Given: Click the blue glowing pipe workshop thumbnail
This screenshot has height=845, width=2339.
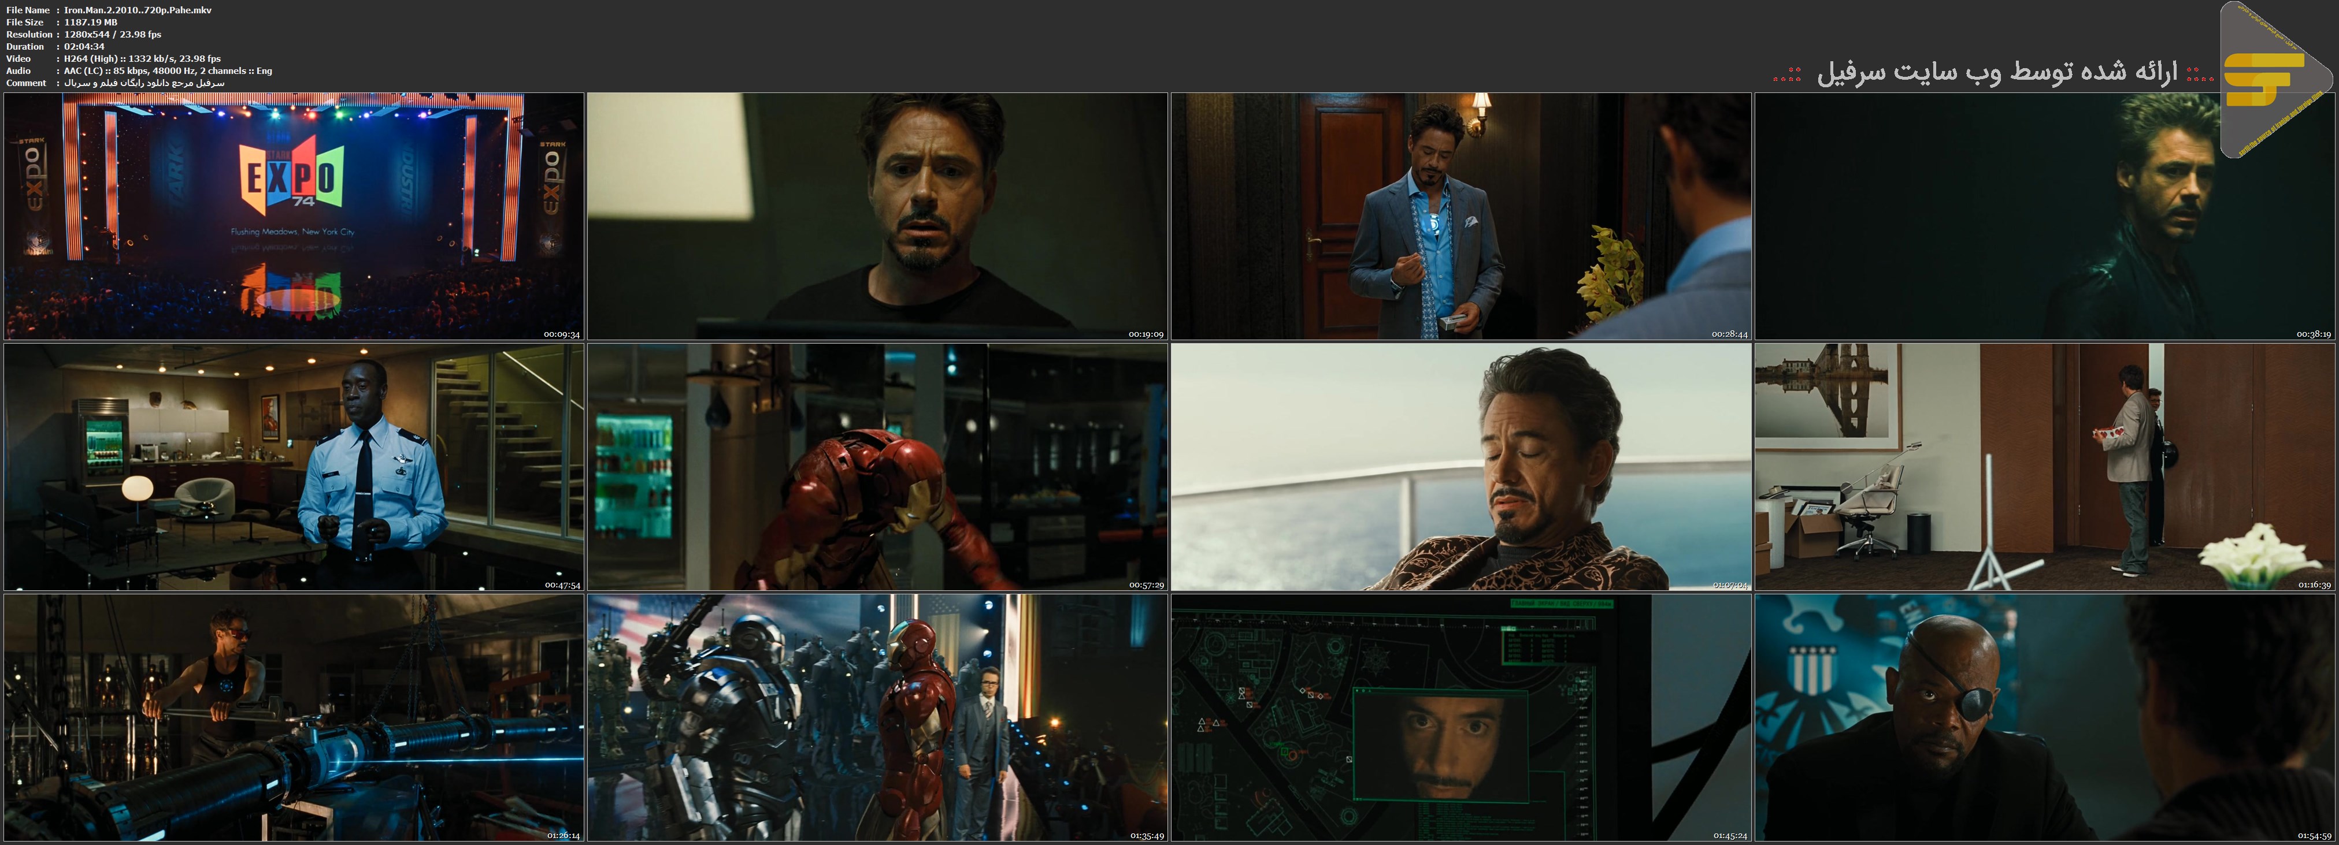Looking at the screenshot, I should (x=293, y=717).
